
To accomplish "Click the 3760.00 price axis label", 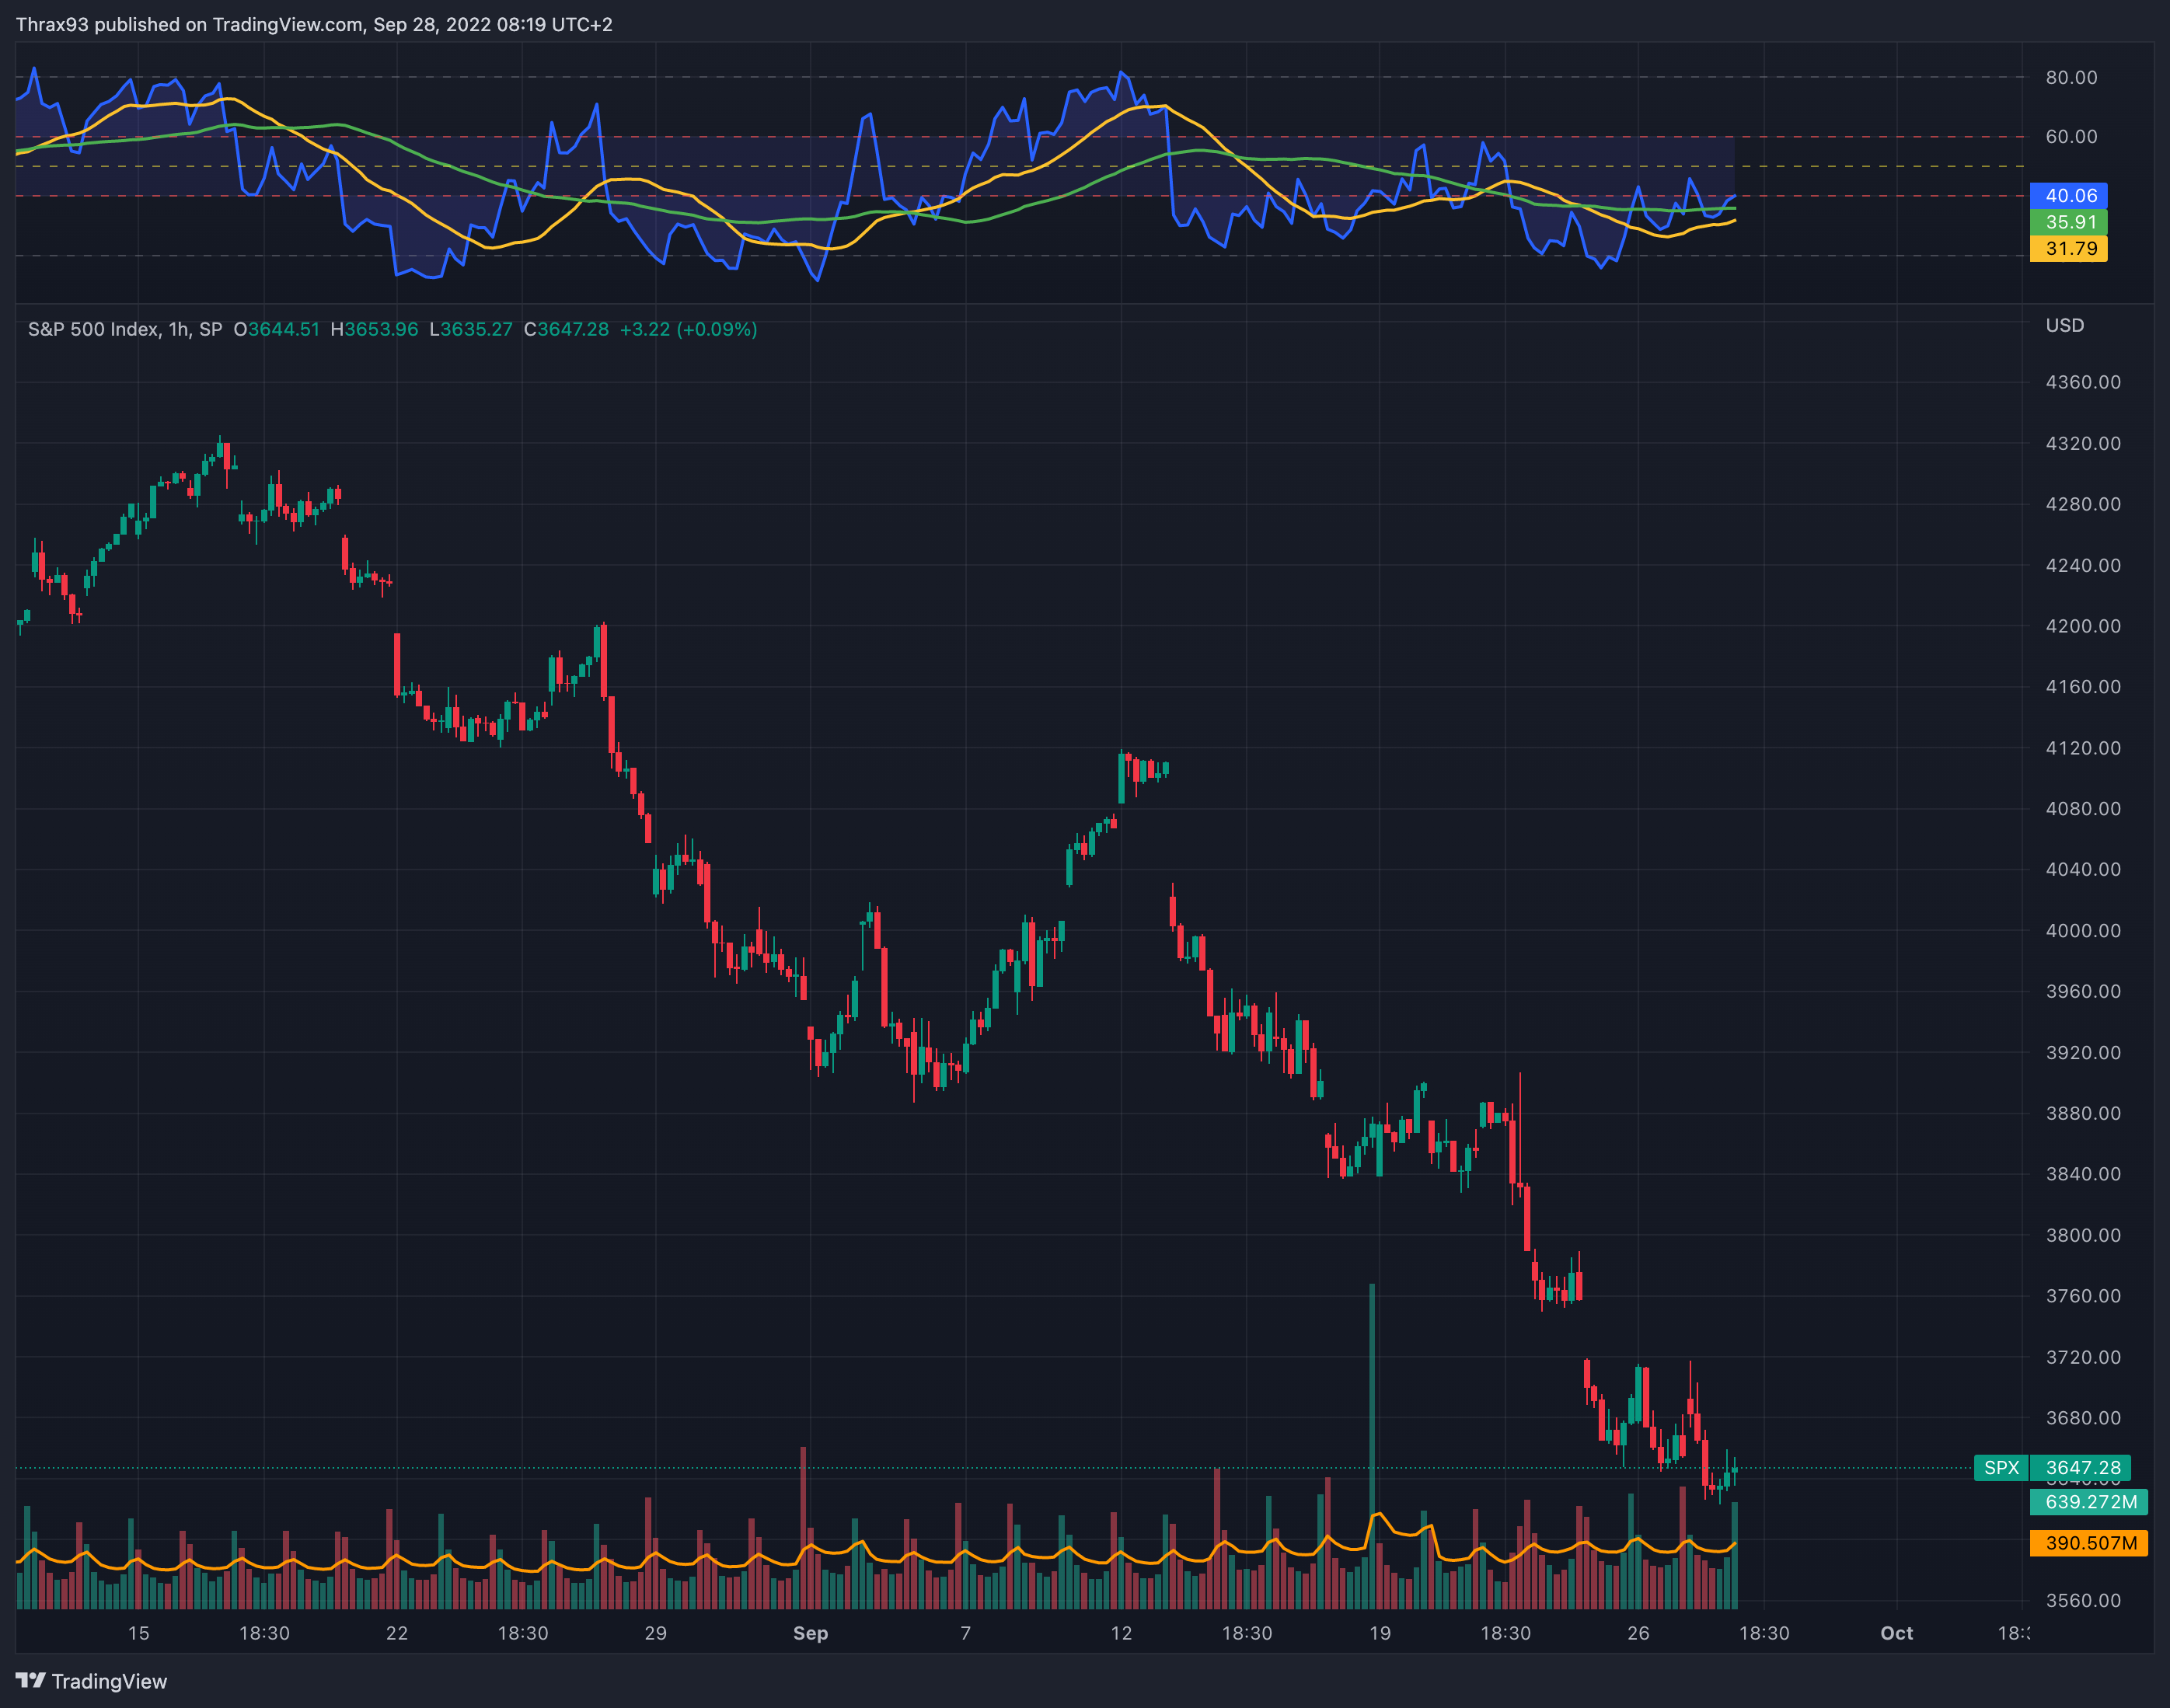I will coord(2083,1296).
